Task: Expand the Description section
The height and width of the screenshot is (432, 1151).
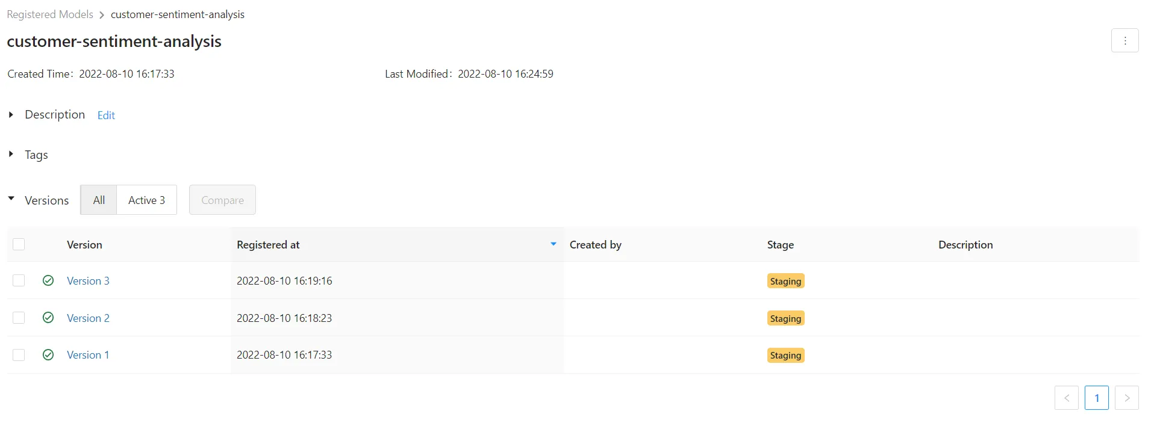Action: tap(11, 114)
